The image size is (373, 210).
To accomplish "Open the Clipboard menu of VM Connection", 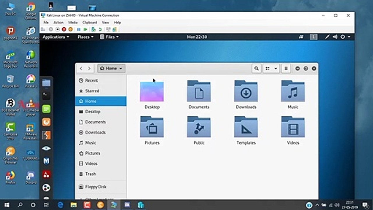I will (x=90, y=22).
